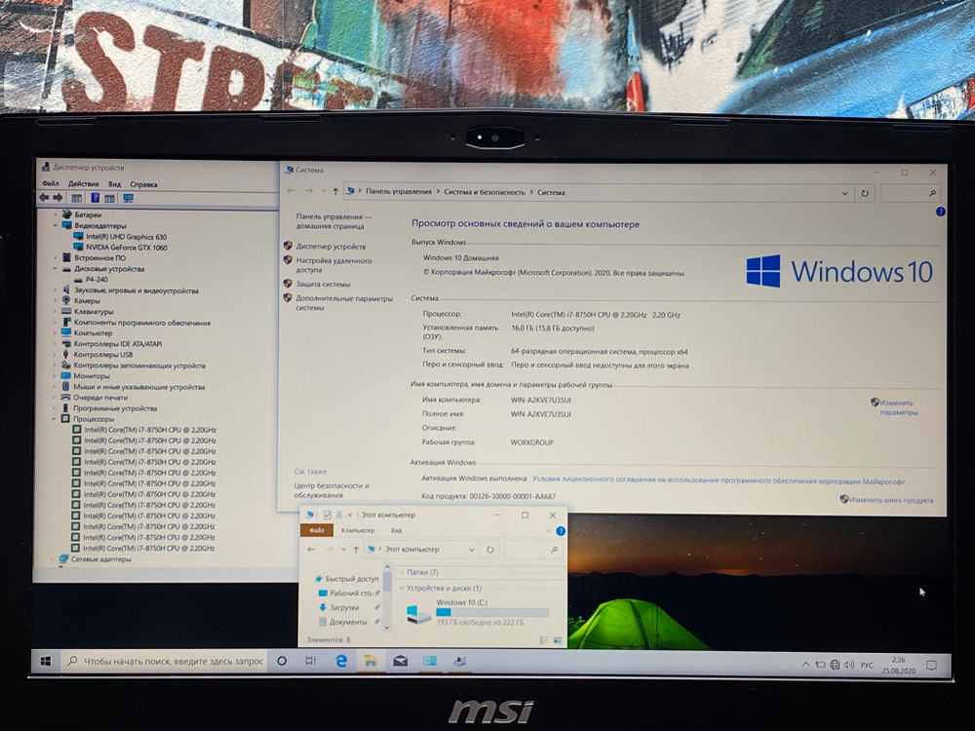Toggle the pin next to Рабочий стол
The image size is (975, 731).
[375, 591]
